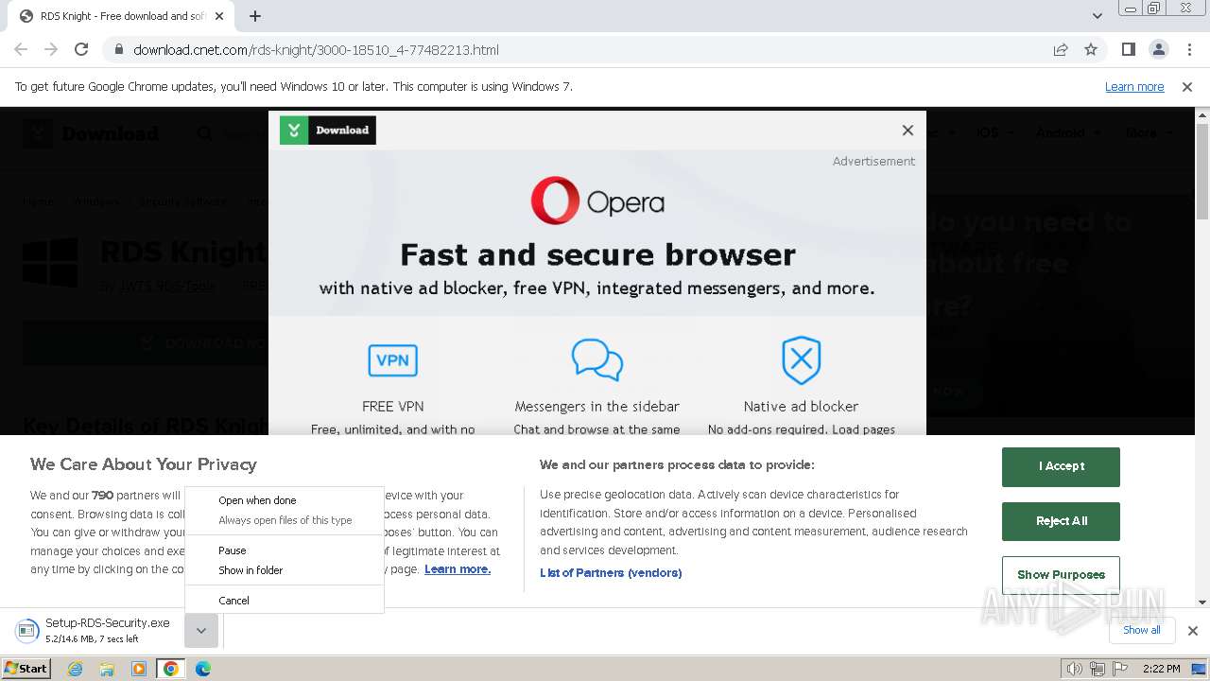Click the system clock showing 2:22 PM
The width and height of the screenshot is (1210, 681).
[x=1161, y=669]
